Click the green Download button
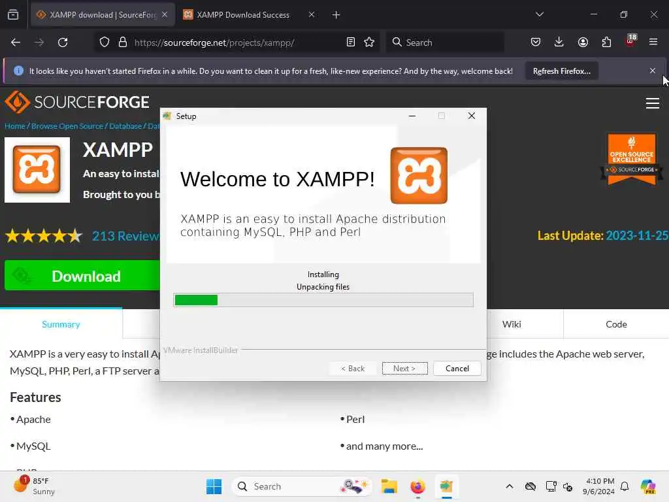The image size is (669, 502). 82,276
